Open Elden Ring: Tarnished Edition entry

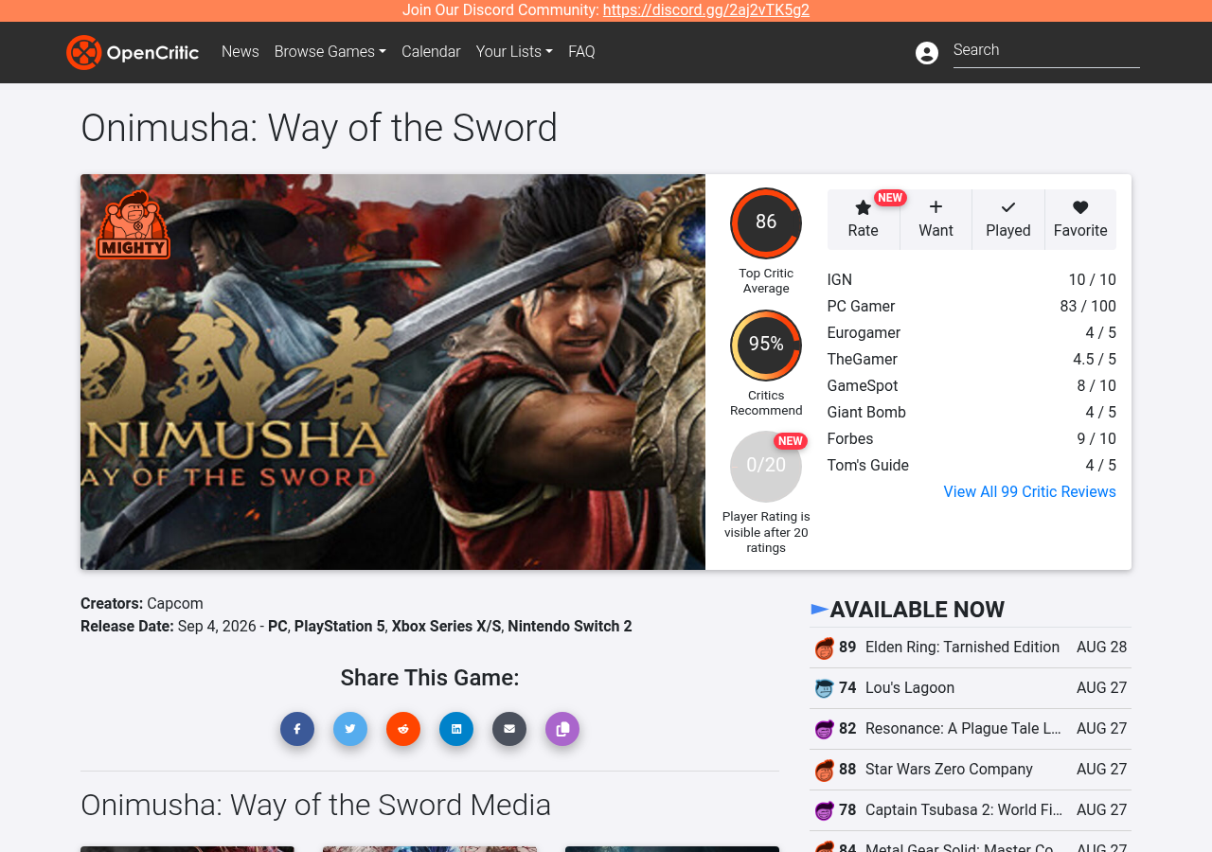[971, 648]
